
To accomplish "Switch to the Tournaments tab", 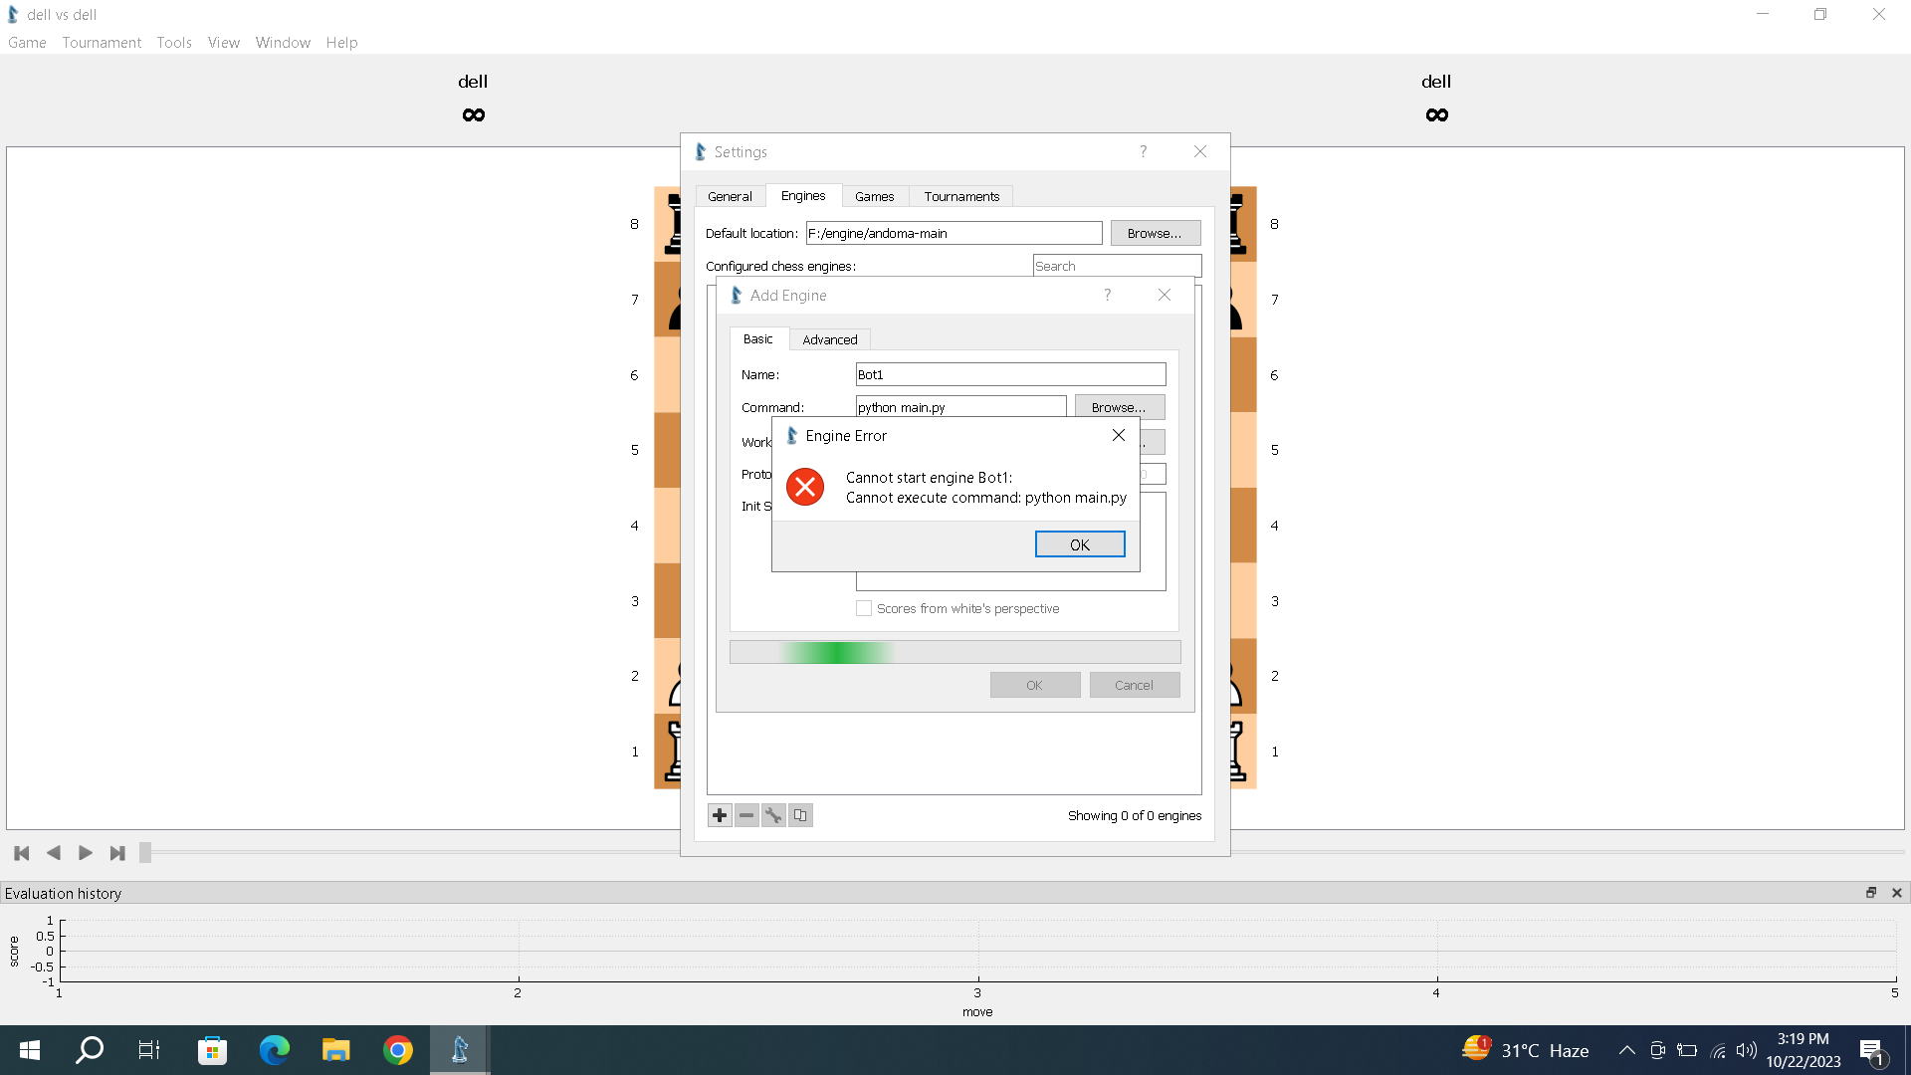I will tap(960, 196).
